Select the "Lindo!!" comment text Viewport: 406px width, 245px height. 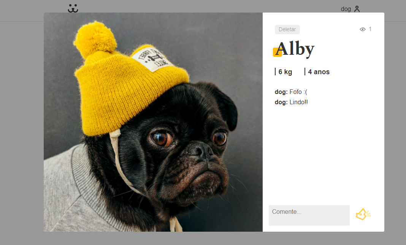click(298, 102)
